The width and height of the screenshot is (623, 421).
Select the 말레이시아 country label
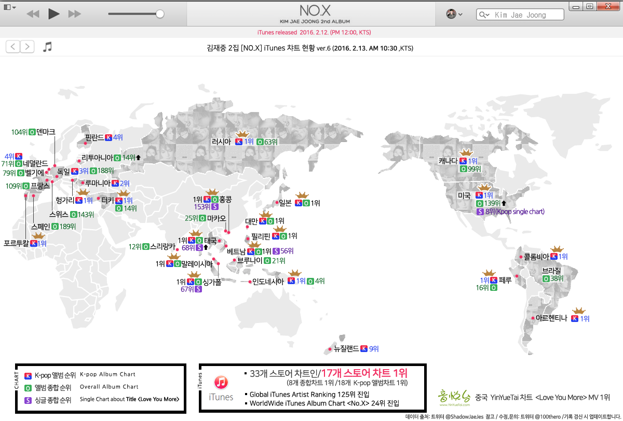pos(197,264)
